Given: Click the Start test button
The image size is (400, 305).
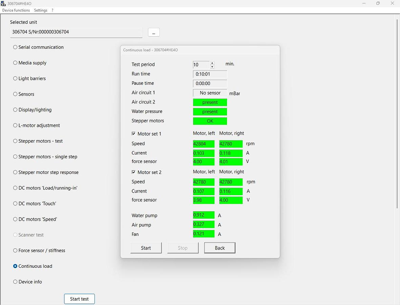Looking at the screenshot, I should click(79, 299).
